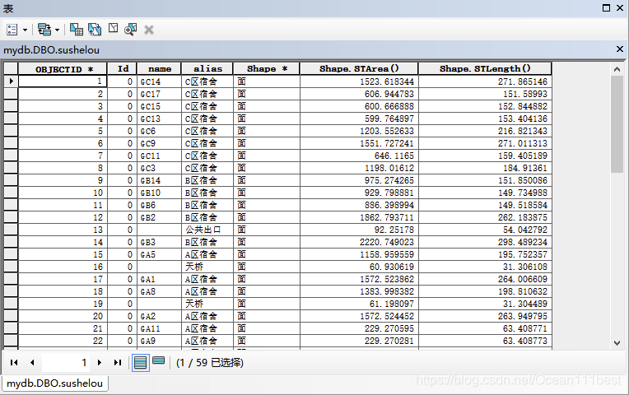Click the alias column header
Screen dimensions: 629x395
pyautogui.click(x=207, y=69)
